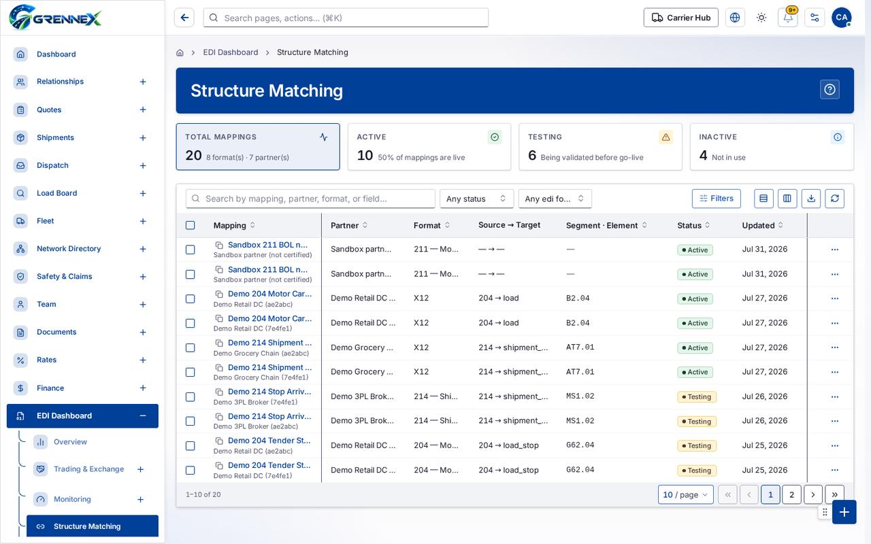The height and width of the screenshot is (544, 871).
Task: Click the mapping search field
Action: 310,199
